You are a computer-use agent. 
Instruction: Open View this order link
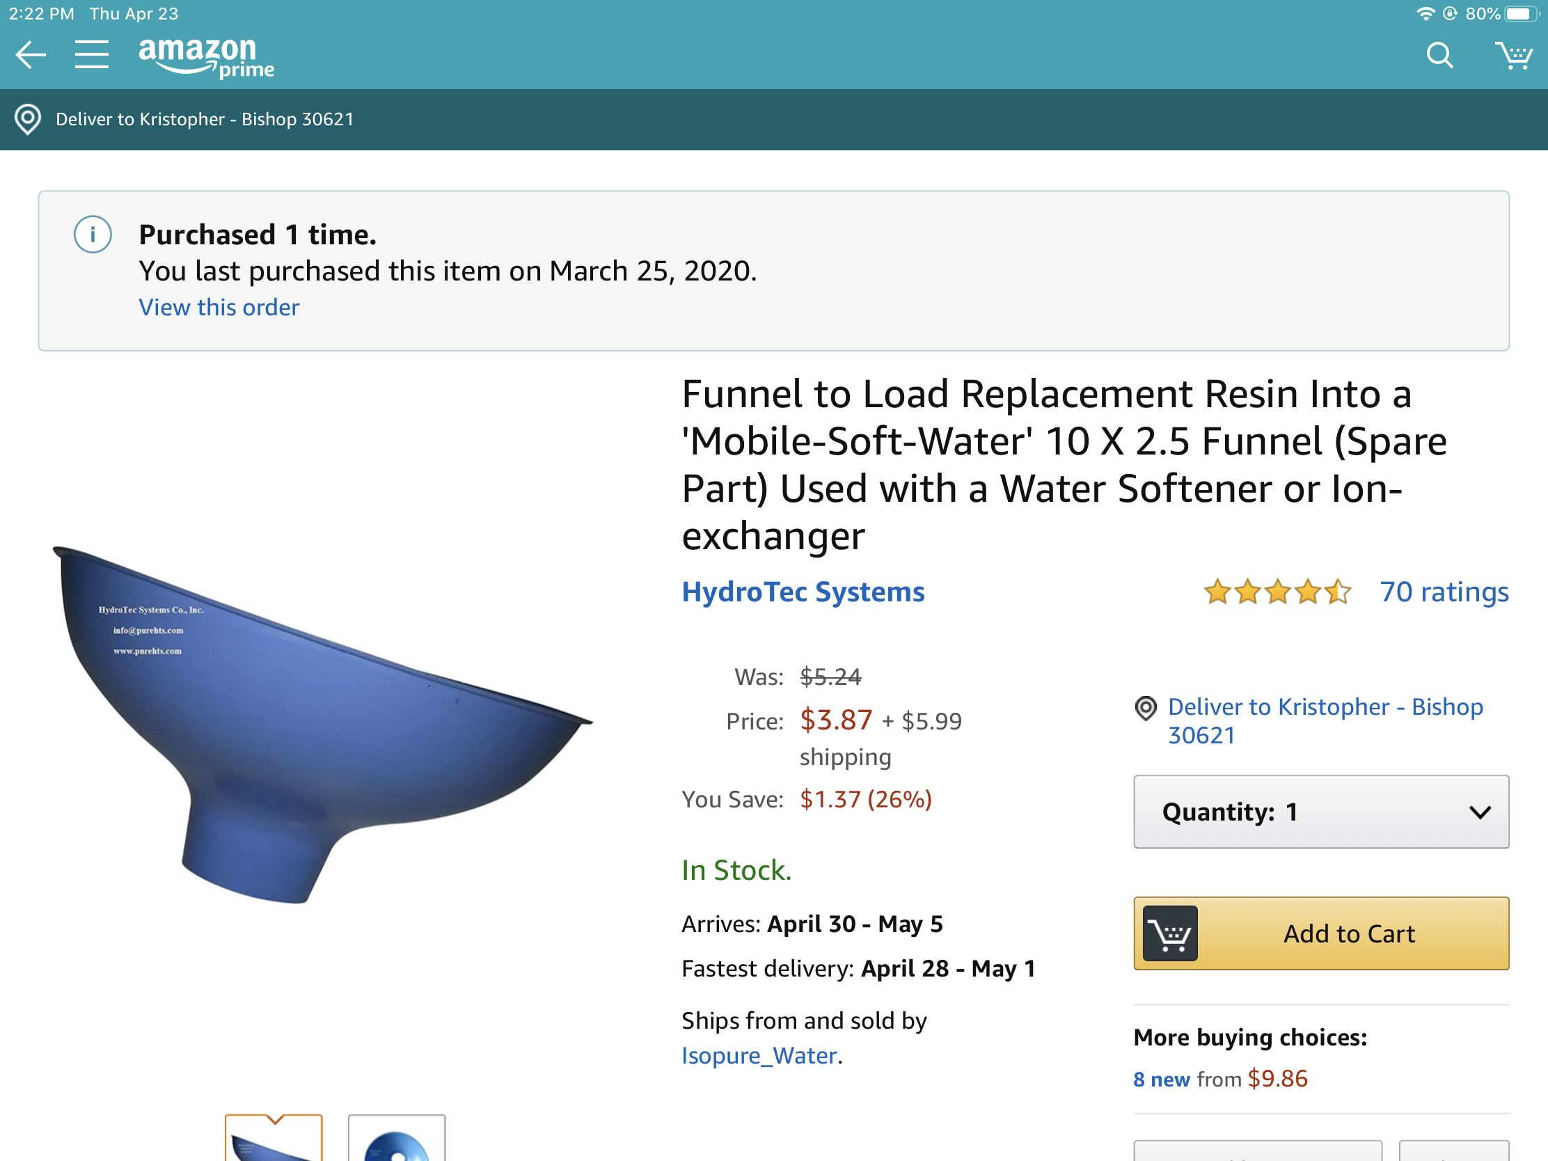[x=219, y=307]
